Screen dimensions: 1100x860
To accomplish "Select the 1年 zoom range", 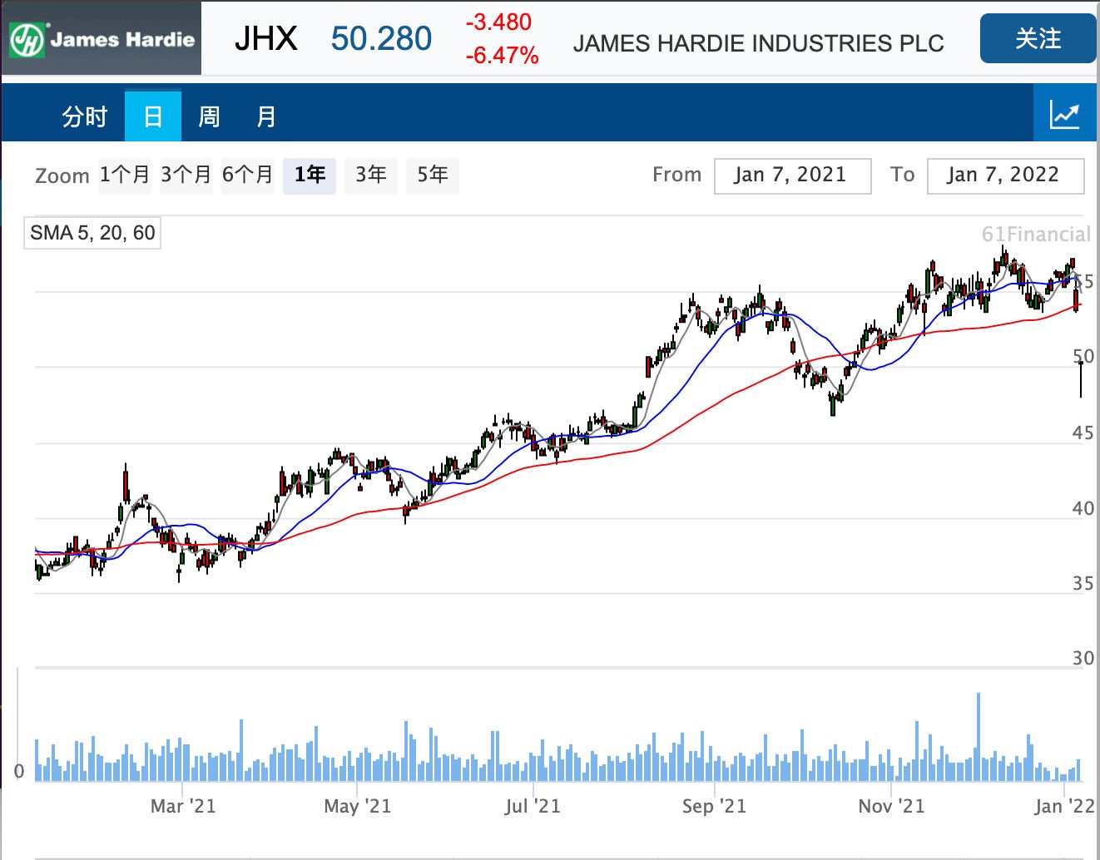I will tap(310, 175).
